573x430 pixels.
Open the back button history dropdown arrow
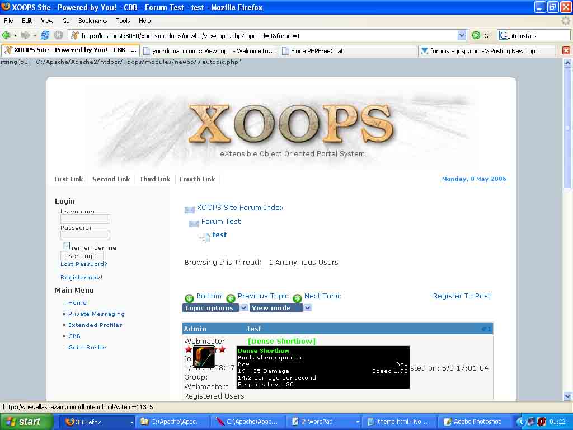15,35
